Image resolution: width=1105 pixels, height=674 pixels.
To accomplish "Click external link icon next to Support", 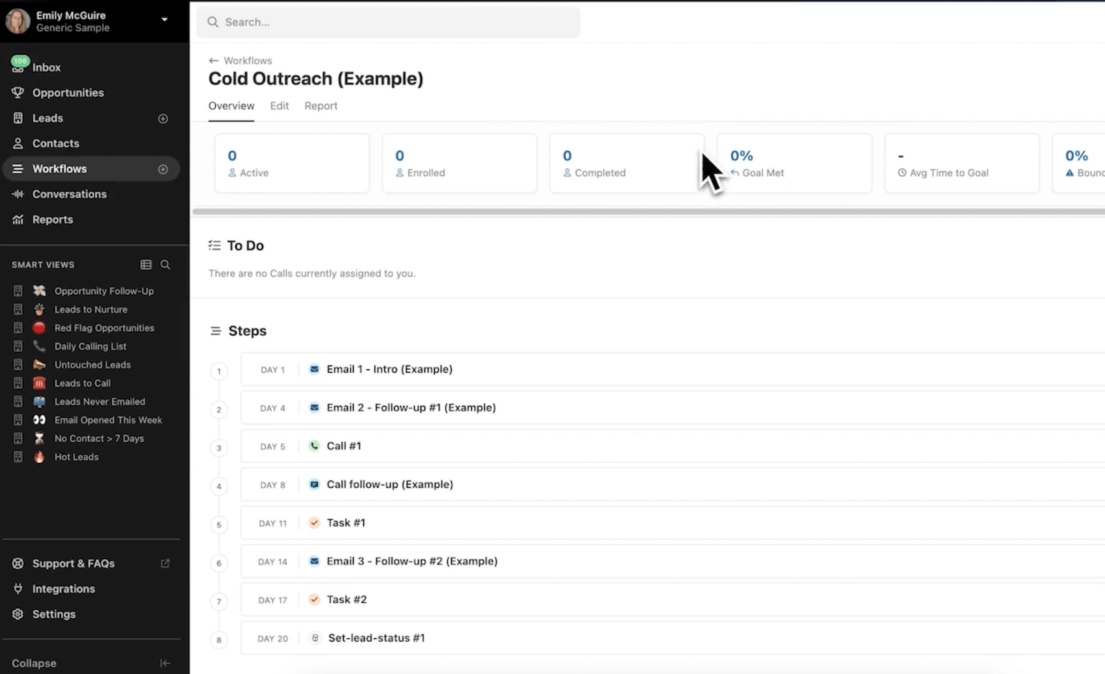I will pyautogui.click(x=165, y=564).
